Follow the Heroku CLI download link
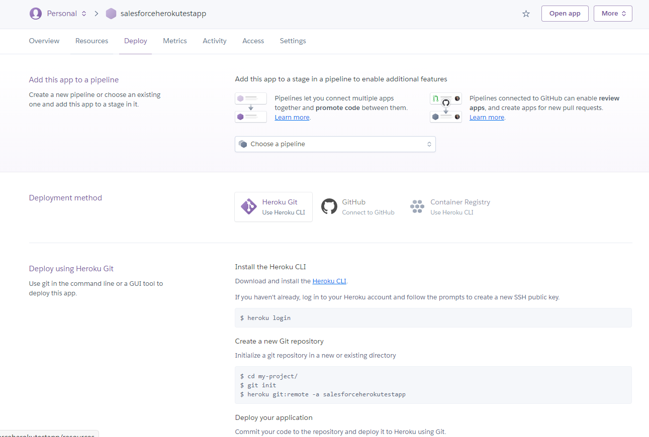The width and height of the screenshot is (649, 437). pos(329,281)
